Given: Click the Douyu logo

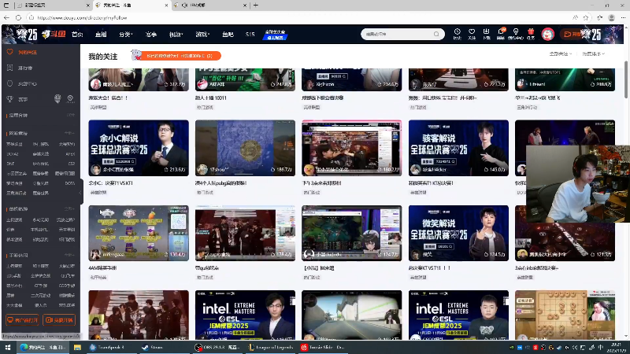Looking at the screenshot, I should point(54,35).
